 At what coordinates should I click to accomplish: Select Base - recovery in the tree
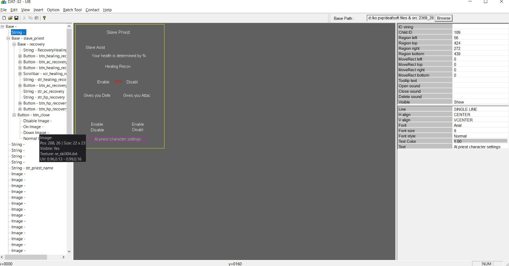coord(31,44)
